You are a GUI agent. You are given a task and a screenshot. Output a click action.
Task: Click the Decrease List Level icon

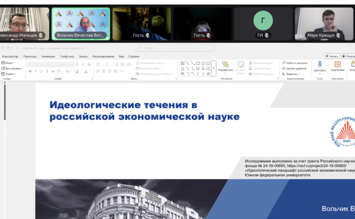pyautogui.click(x=117, y=64)
